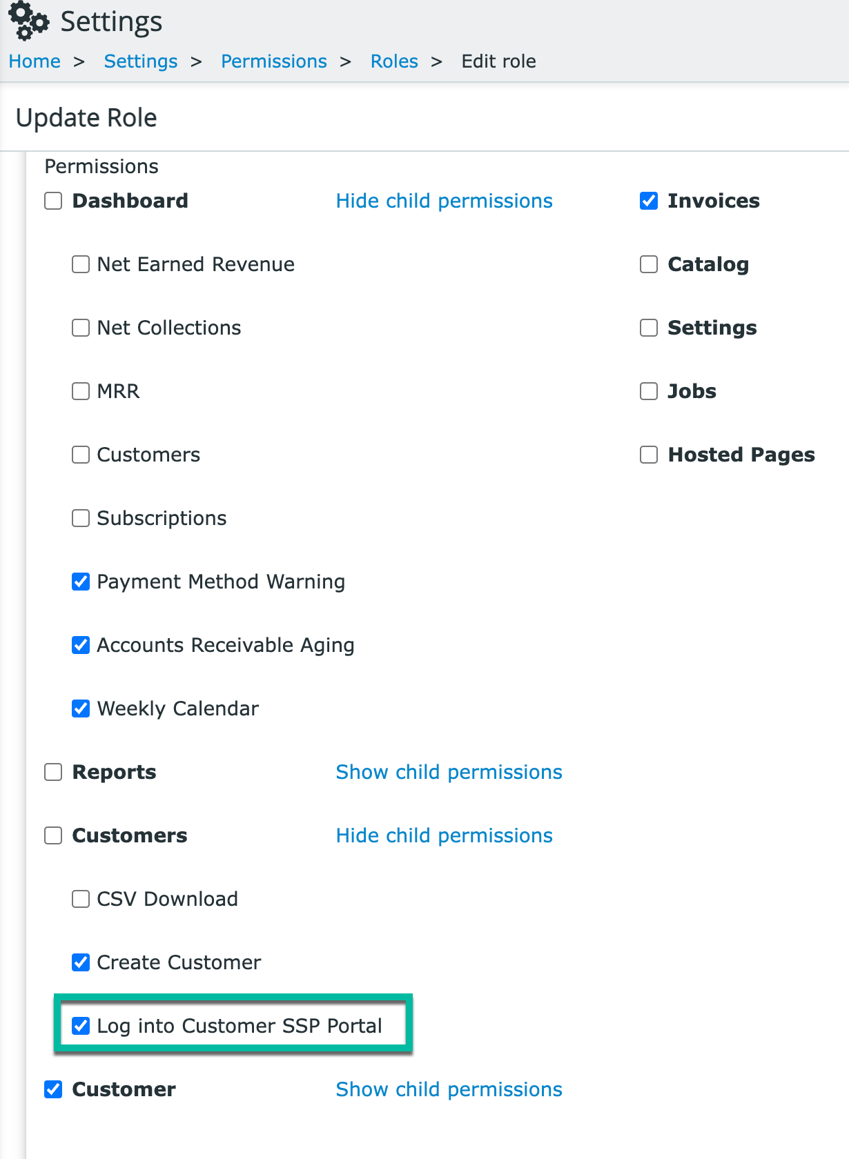849x1159 pixels.
Task: Click the Settings gears icon
Action: [28, 21]
